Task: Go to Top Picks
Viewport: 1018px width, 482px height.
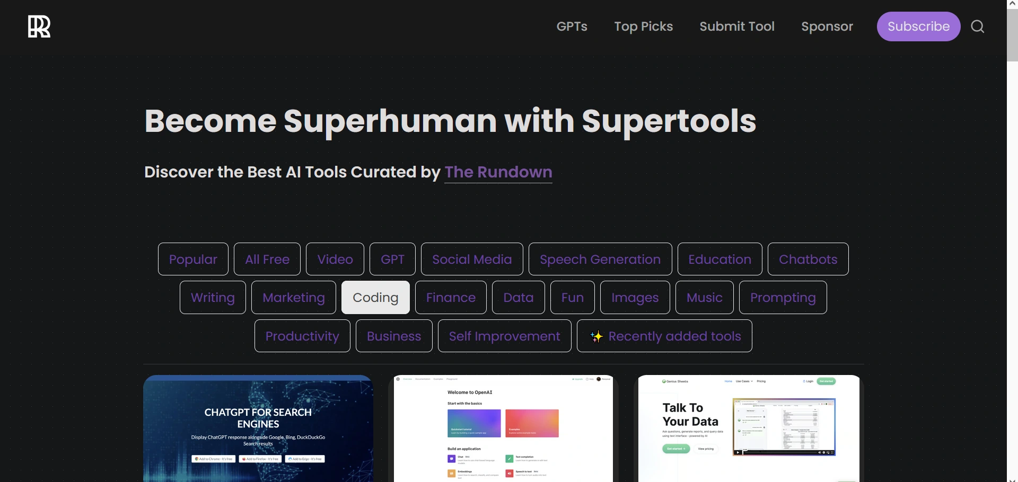Action: (x=643, y=26)
